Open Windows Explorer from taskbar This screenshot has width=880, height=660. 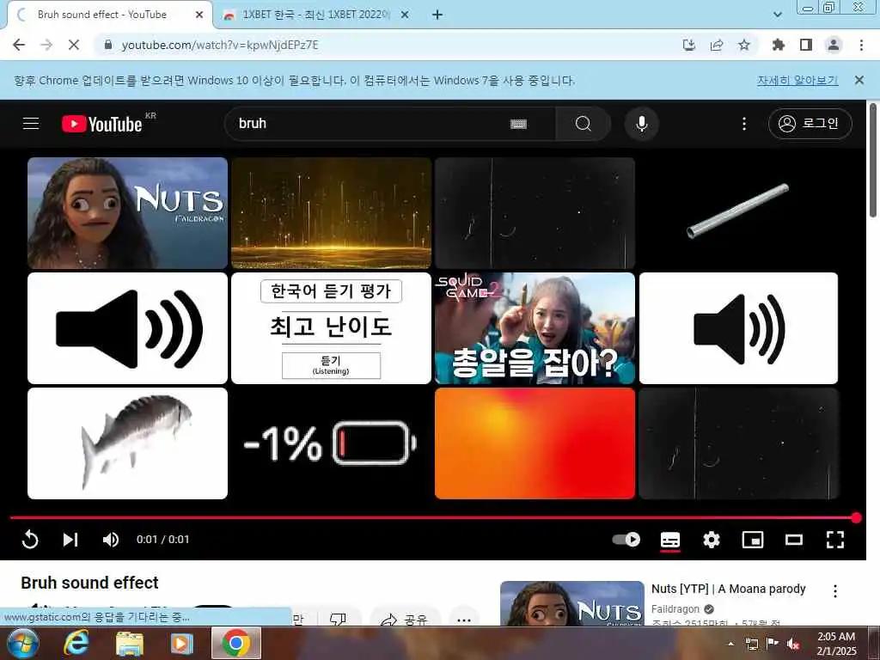point(130,643)
